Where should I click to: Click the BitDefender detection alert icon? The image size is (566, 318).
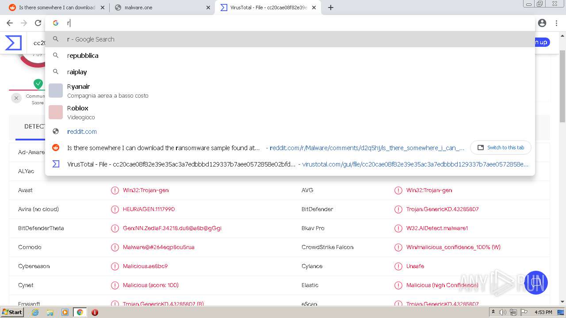(398, 209)
